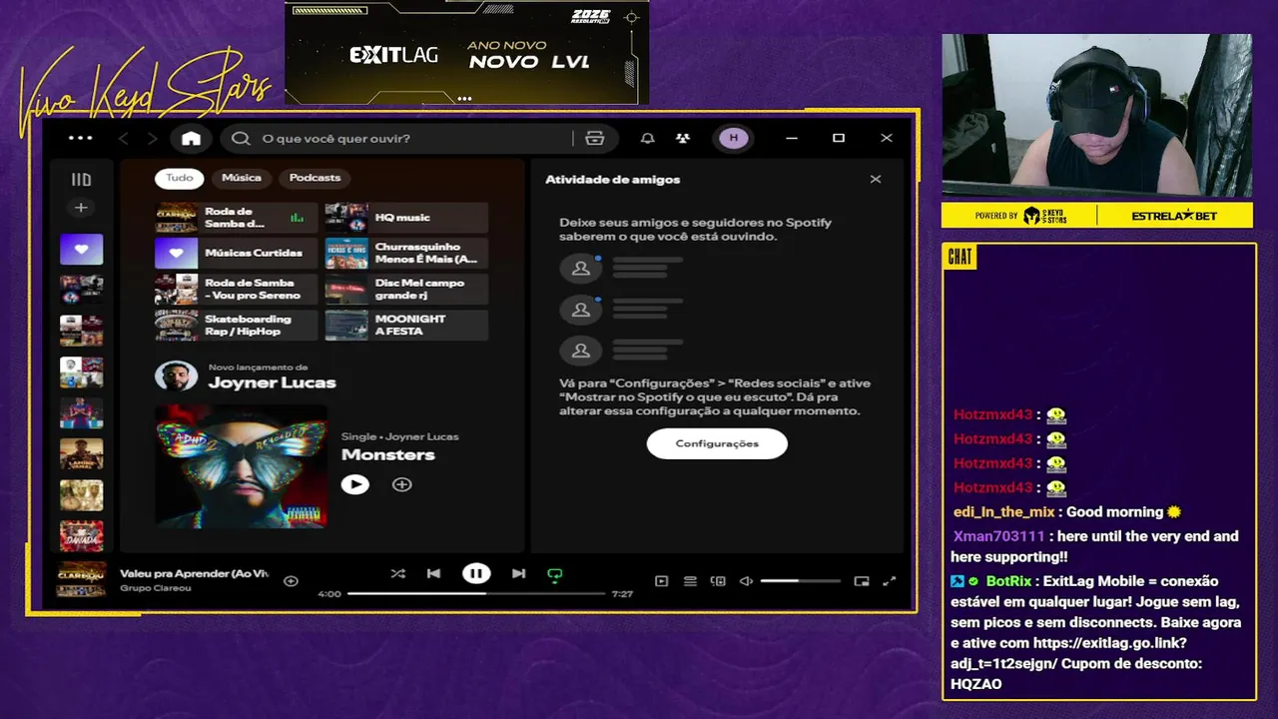Image resolution: width=1278 pixels, height=719 pixels.
Task: Open Liked Songs in the sidebar
Action: [81, 249]
